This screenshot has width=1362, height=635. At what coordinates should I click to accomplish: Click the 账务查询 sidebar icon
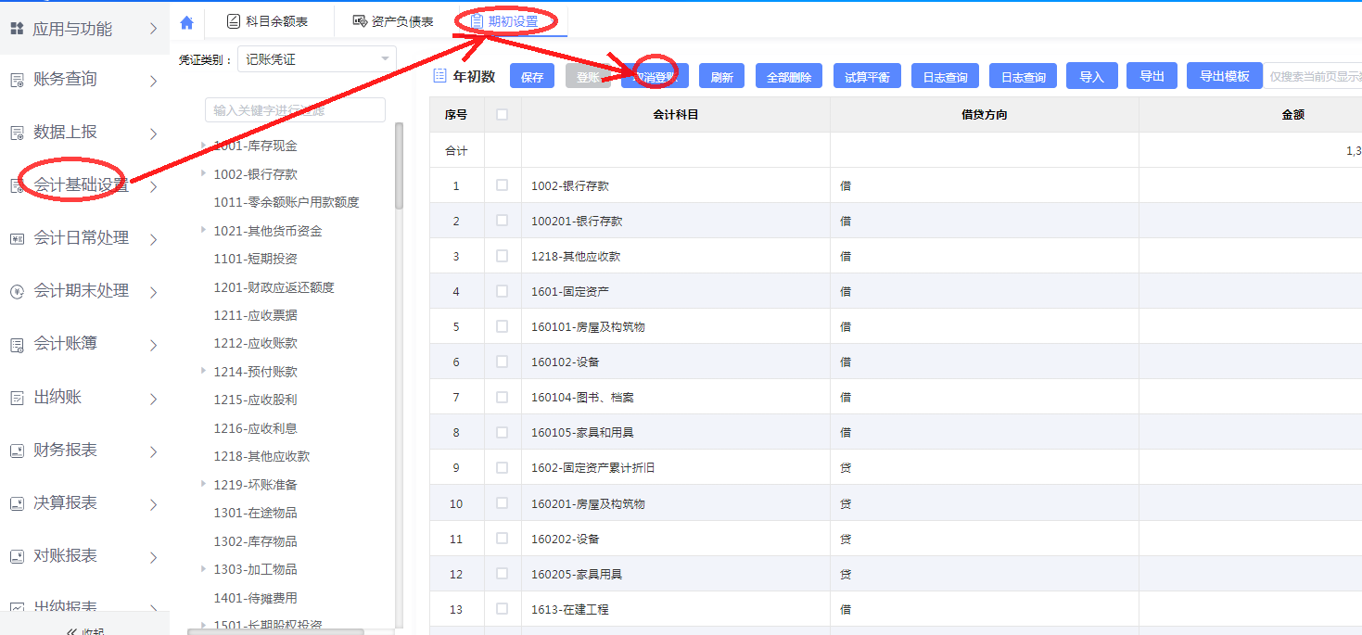click(x=17, y=81)
